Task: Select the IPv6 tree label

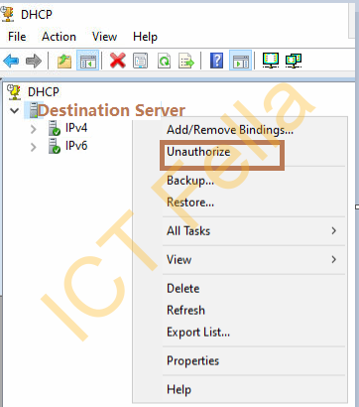Action: (76, 146)
